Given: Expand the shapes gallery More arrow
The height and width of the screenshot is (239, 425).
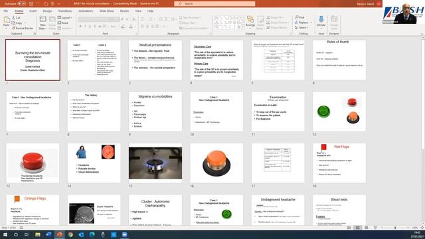Looking at the screenshot, I should tap(242, 27).
